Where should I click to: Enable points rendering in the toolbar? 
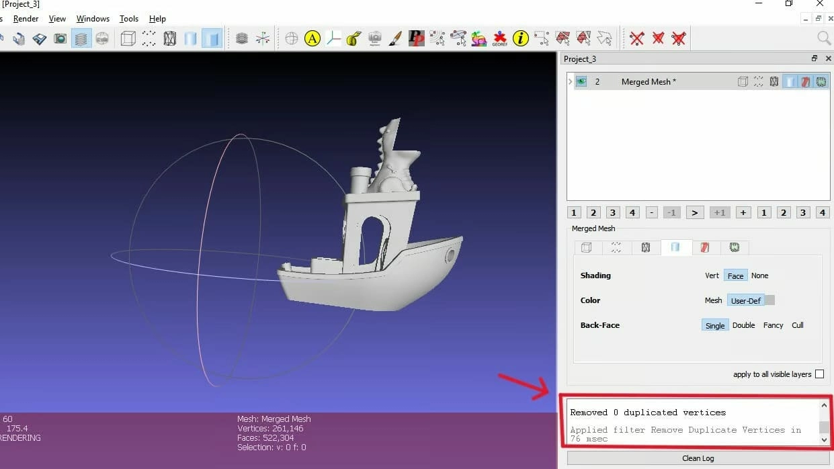tap(149, 39)
